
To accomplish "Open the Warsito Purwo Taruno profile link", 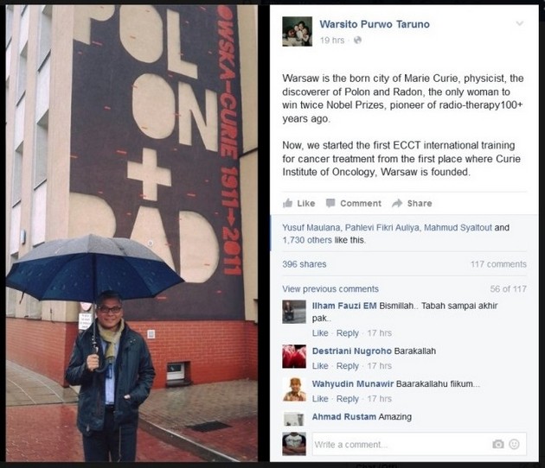I will pos(375,24).
